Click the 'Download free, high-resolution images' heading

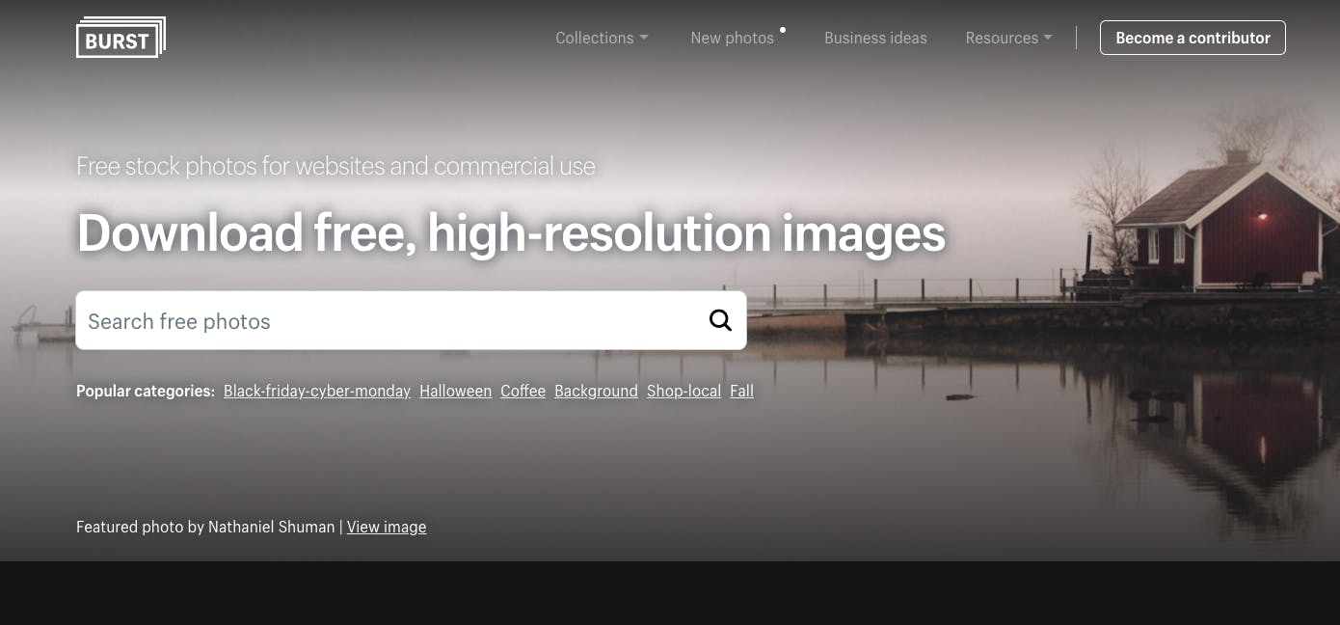coord(511,233)
